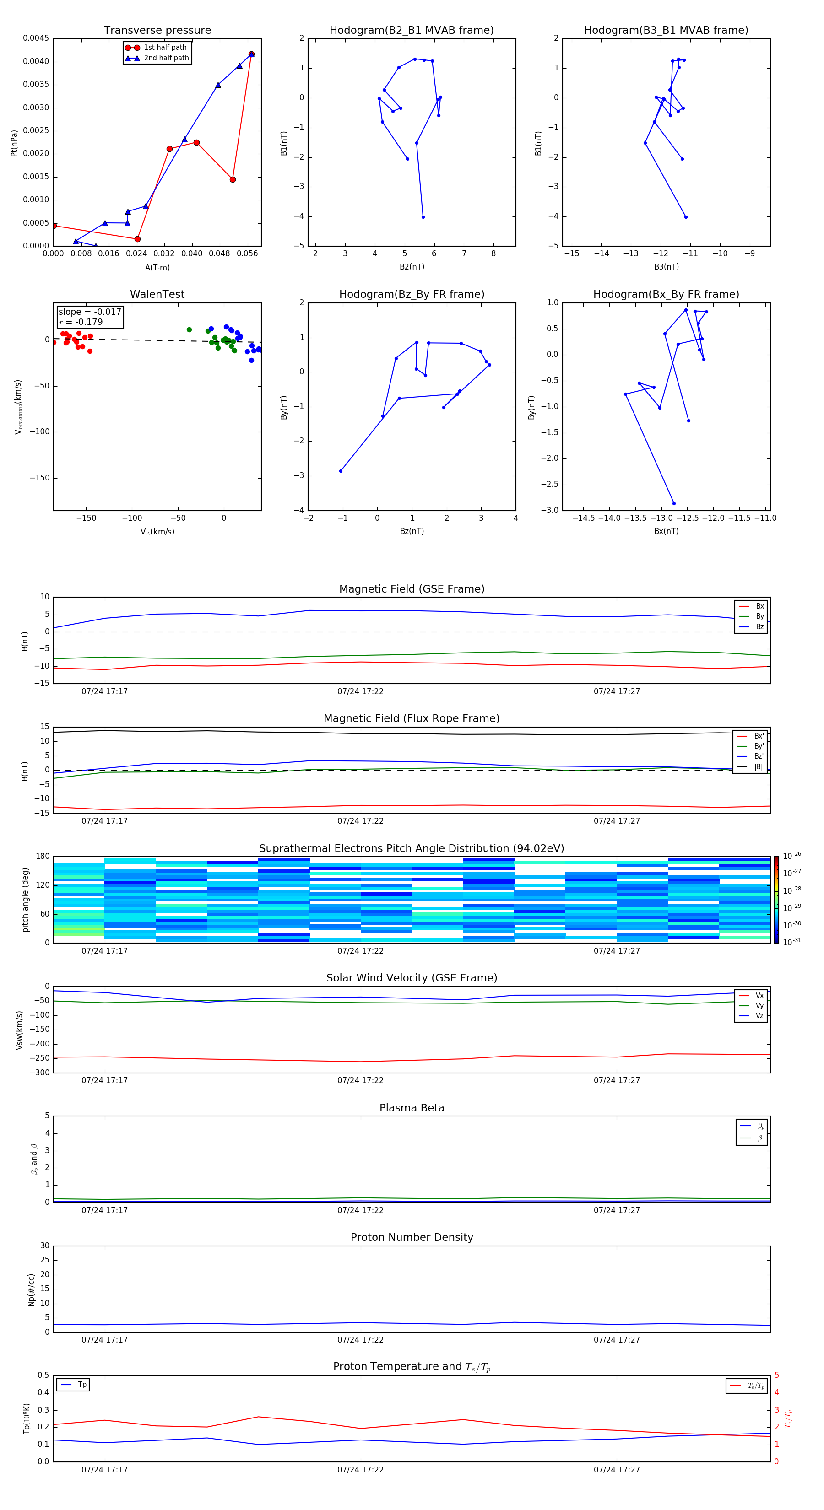This screenshot has height=1510, width=824.
Task: Click the red circle at the transverse pressure peak
Action: click(x=251, y=54)
